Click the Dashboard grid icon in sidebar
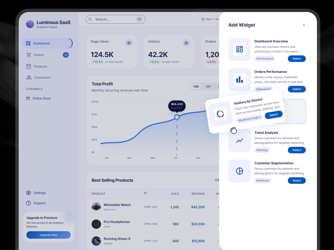Screen dimensions: 334x250 click(28, 43)
